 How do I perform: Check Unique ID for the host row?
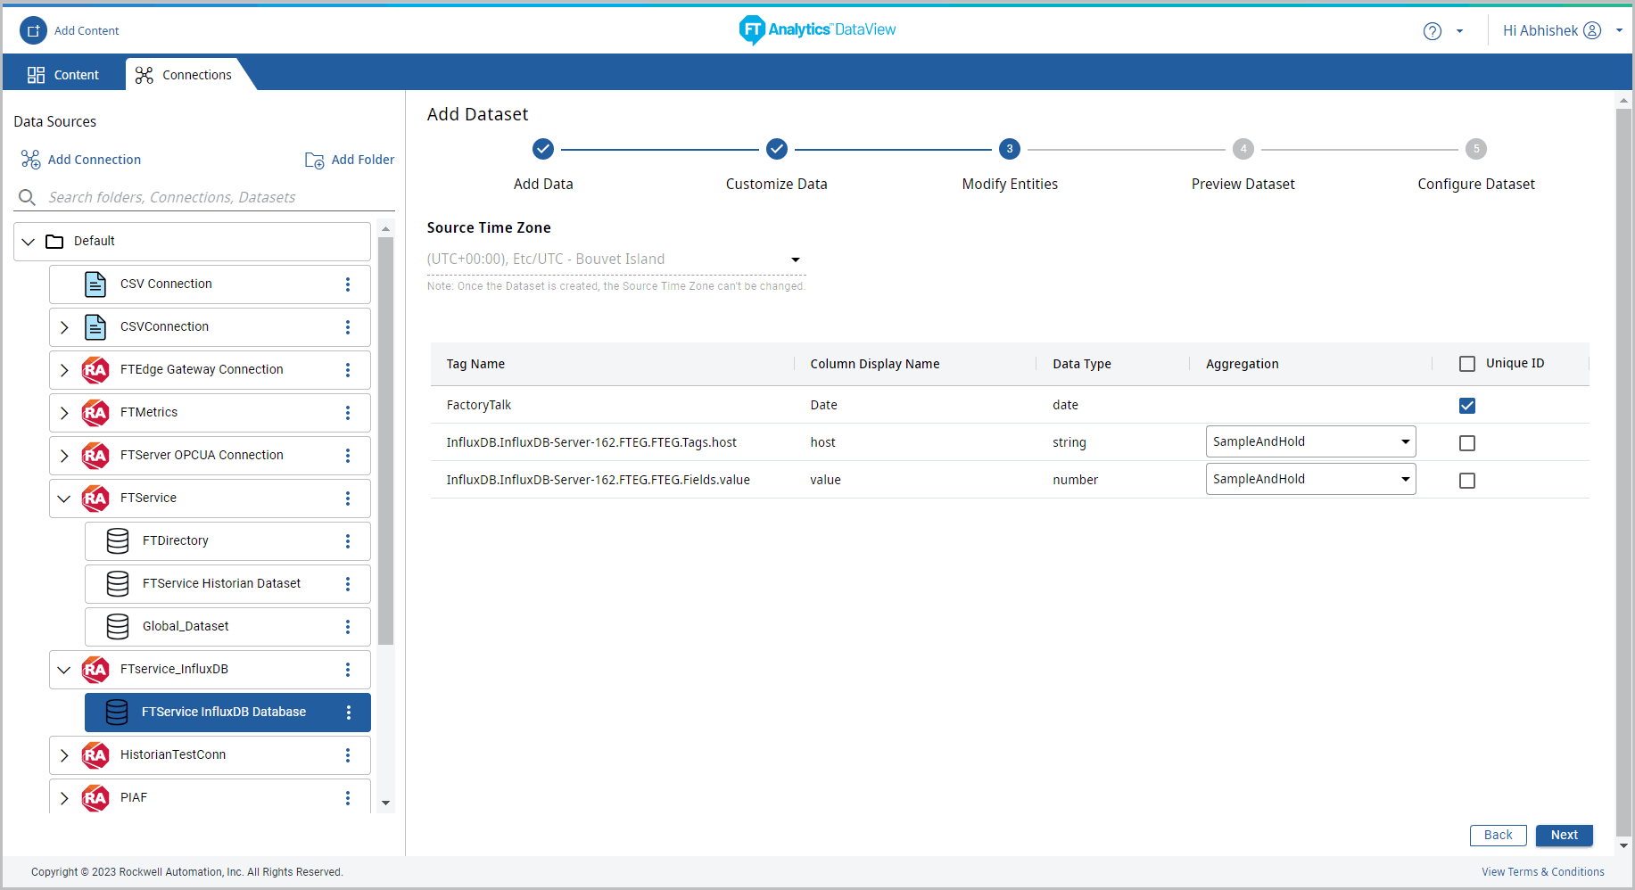click(1466, 443)
